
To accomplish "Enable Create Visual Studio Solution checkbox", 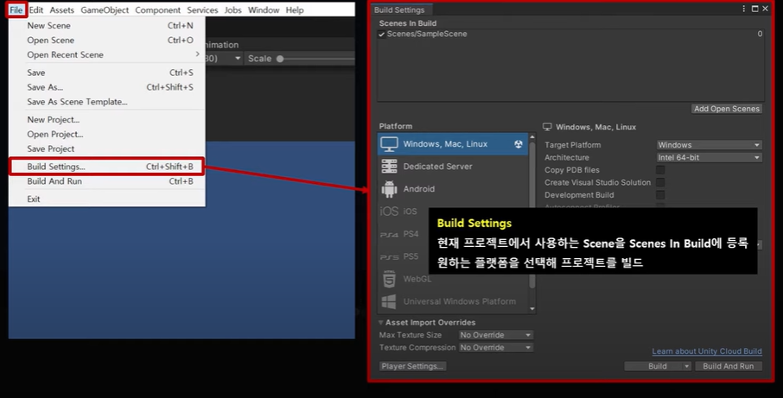I will pyautogui.click(x=660, y=182).
